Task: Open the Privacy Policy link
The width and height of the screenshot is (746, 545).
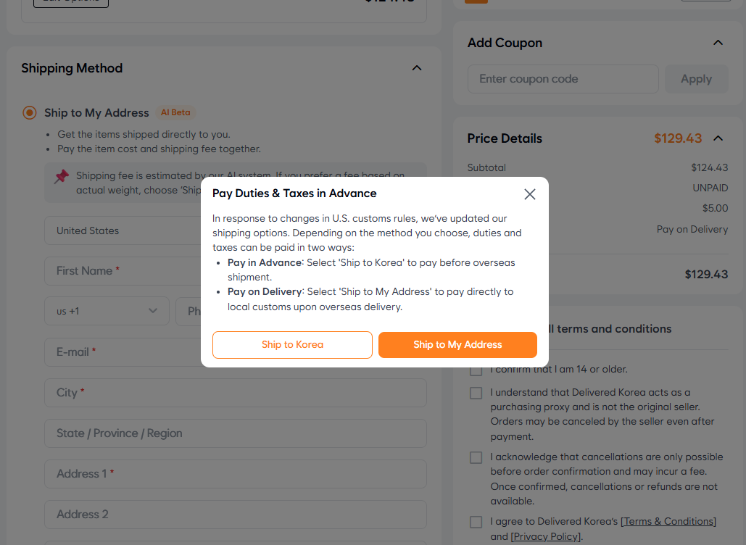Action: coord(545,536)
